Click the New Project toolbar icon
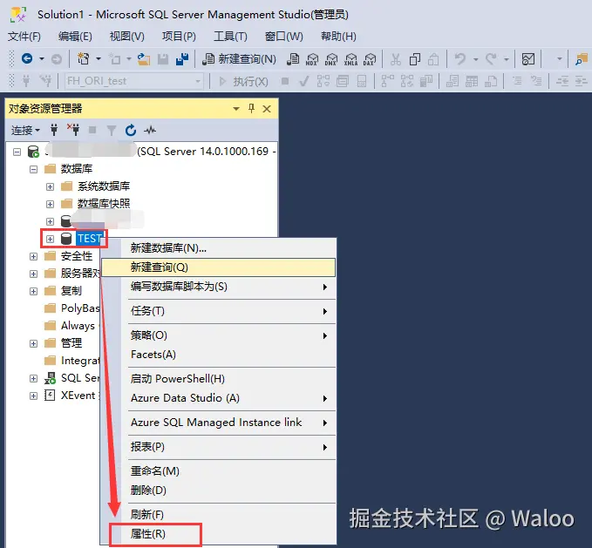Viewport: 592px width, 548px height. 84,59
